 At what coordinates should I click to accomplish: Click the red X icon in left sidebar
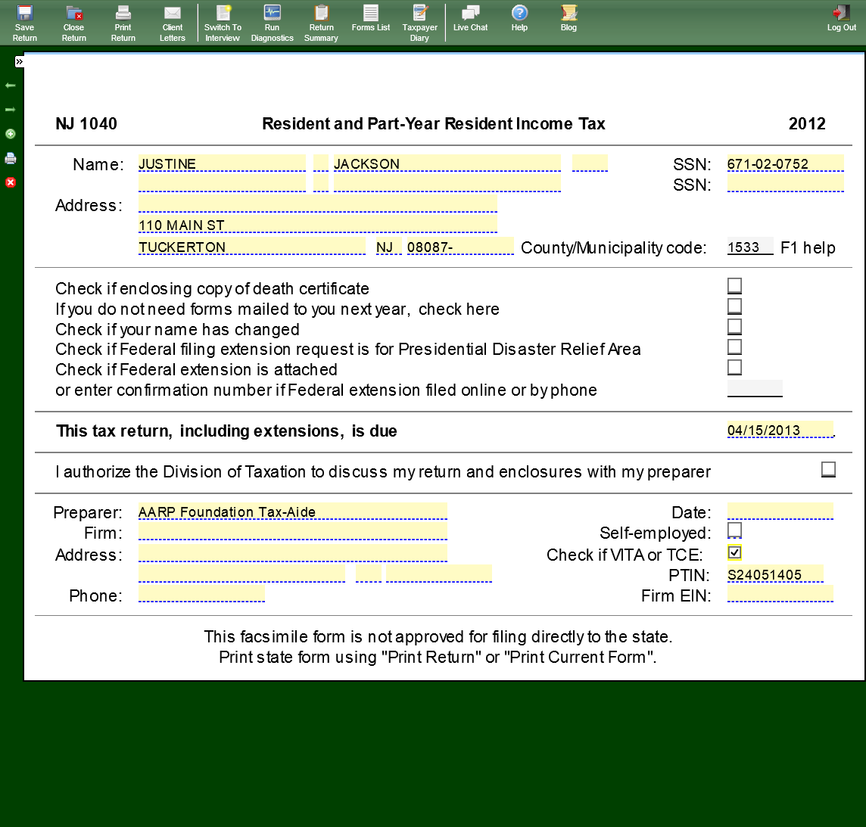(x=11, y=182)
